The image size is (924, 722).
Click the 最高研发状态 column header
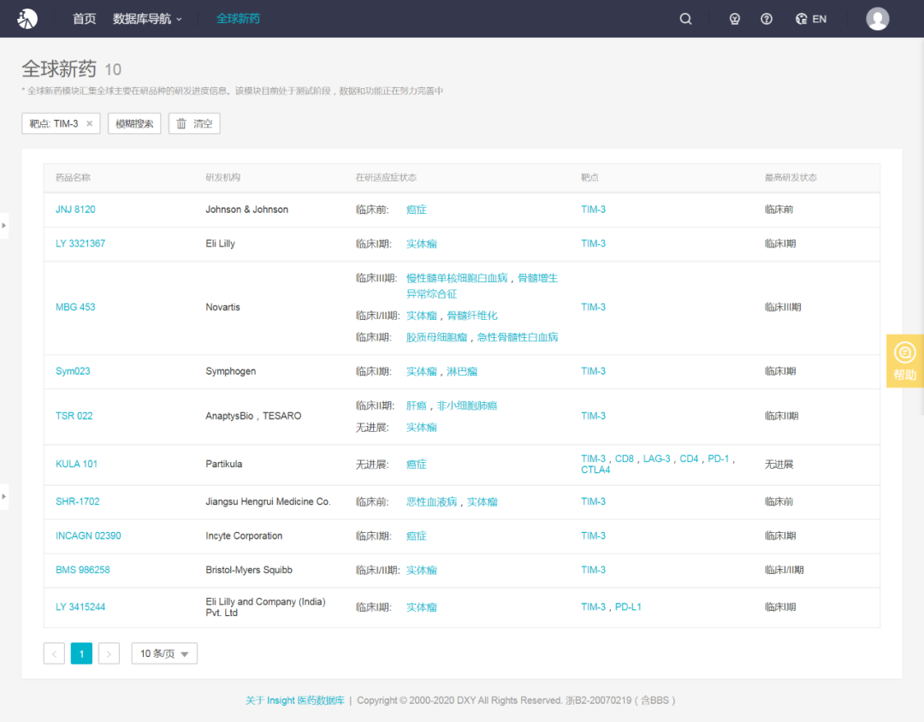point(791,178)
